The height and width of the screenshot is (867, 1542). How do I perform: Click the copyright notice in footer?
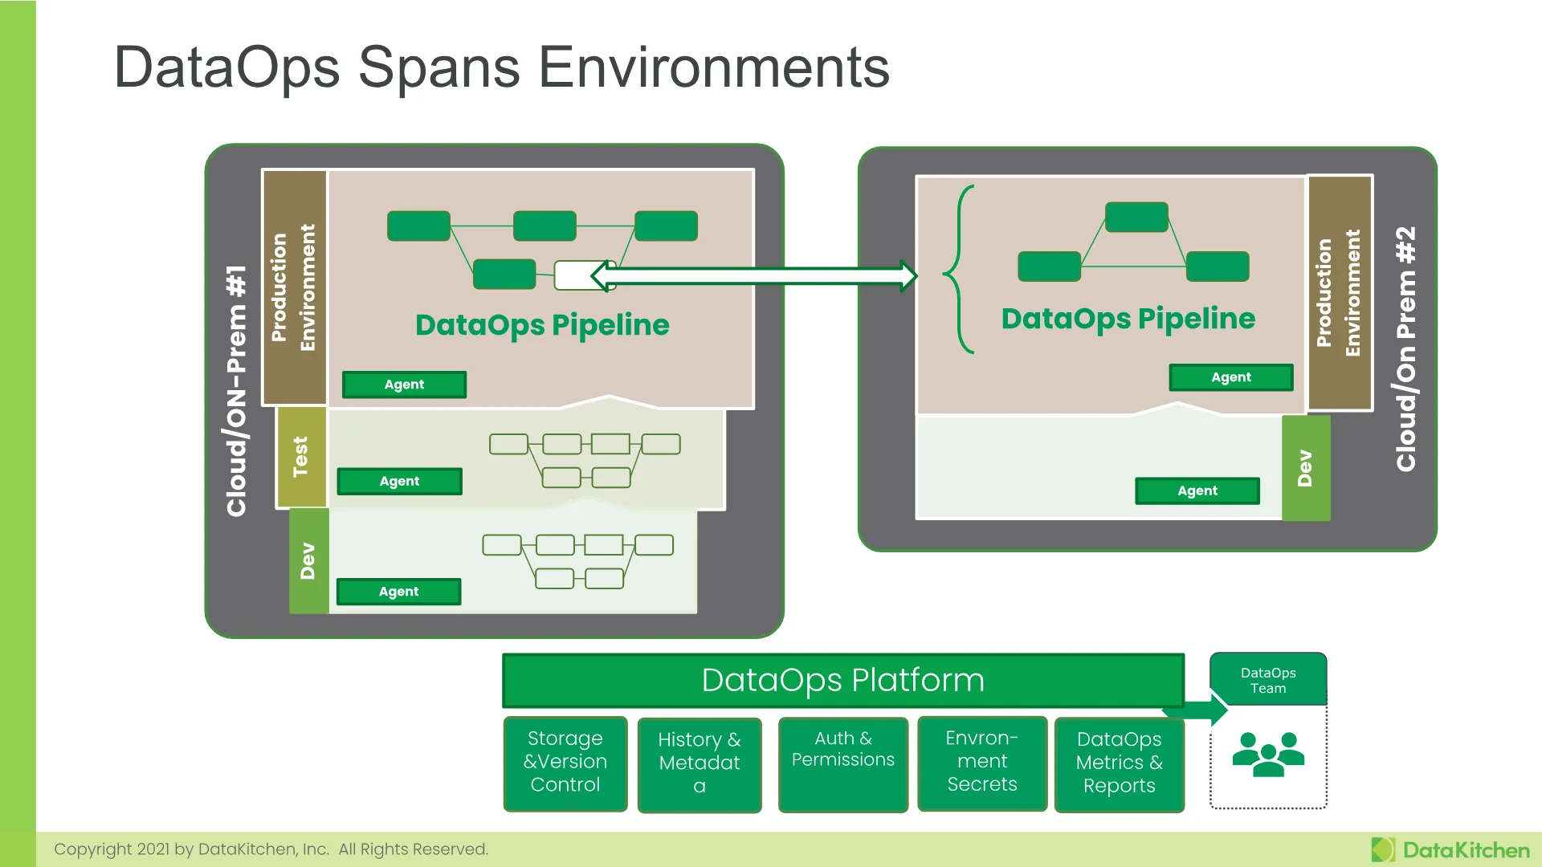click(x=271, y=849)
